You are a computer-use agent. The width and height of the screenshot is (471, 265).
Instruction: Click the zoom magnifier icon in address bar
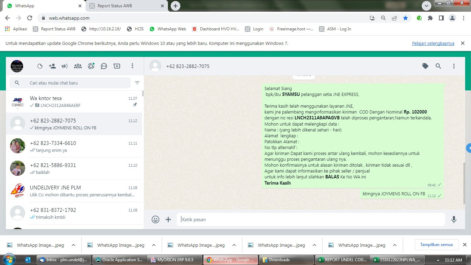coord(383,18)
